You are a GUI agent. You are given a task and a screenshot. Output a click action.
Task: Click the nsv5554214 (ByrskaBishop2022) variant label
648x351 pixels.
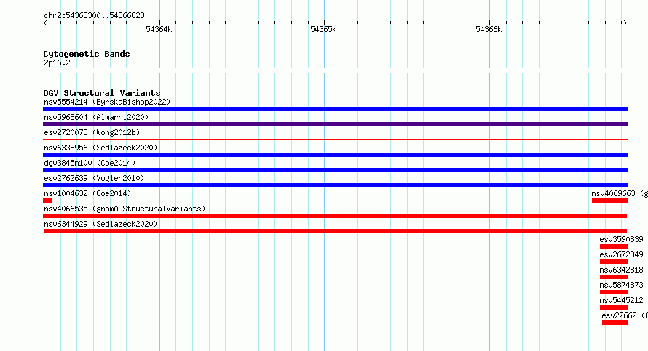point(107,102)
